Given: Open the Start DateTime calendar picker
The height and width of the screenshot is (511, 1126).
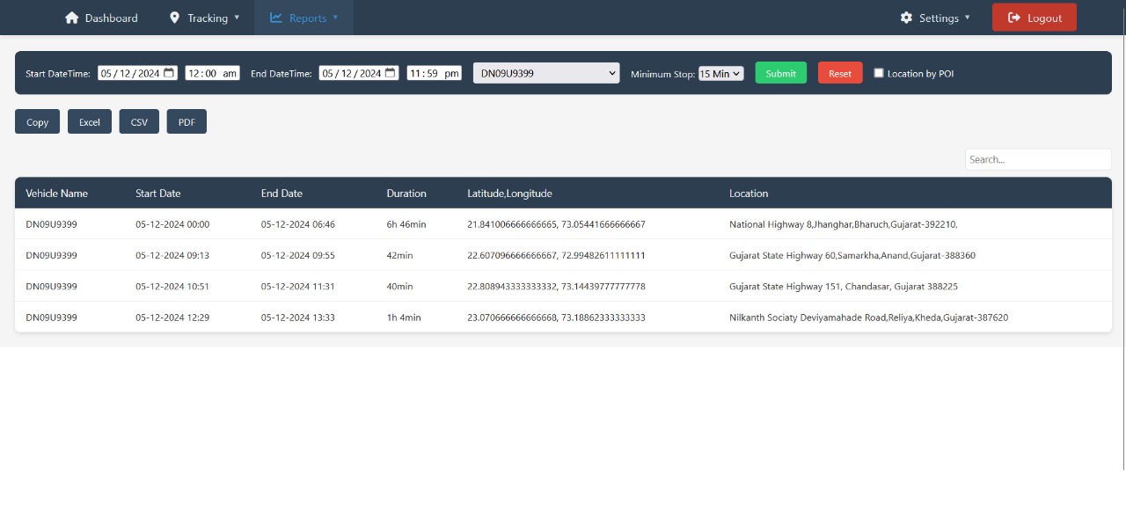Looking at the screenshot, I should [x=168, y=73].
